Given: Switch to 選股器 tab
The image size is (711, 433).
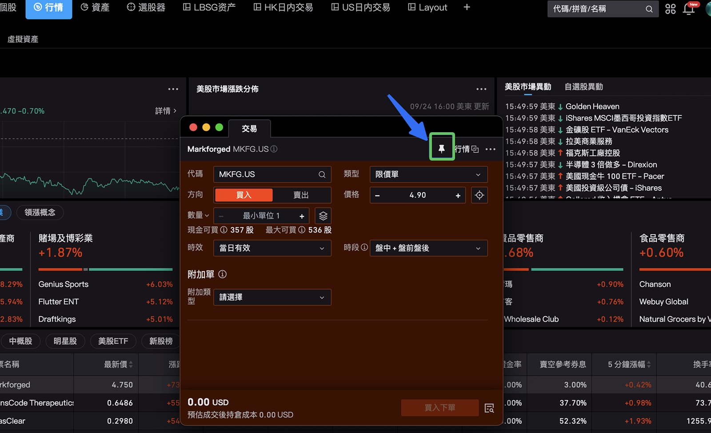Looking at the screenshot, I should pyautogui.click(x=146, y=8).
